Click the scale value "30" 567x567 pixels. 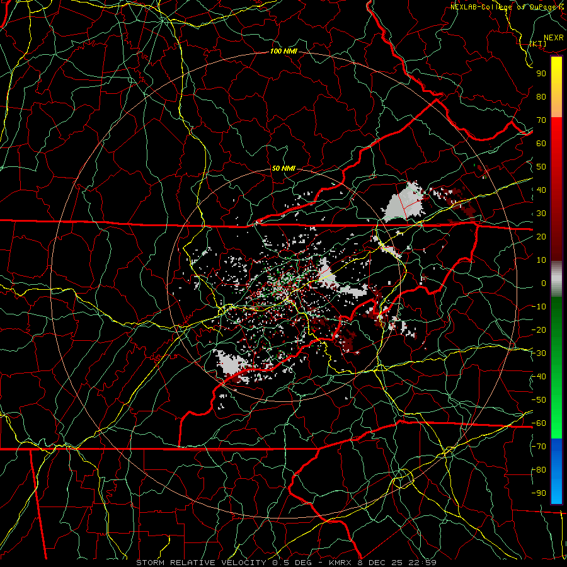(x=541, y=214)
